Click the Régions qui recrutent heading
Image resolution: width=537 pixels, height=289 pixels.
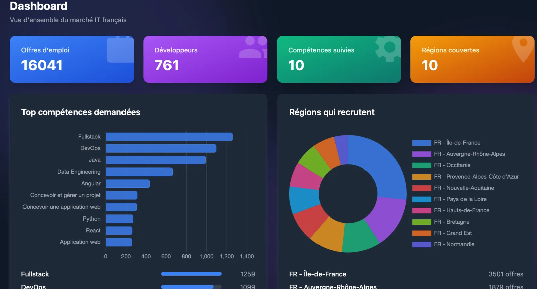(332, 112)
